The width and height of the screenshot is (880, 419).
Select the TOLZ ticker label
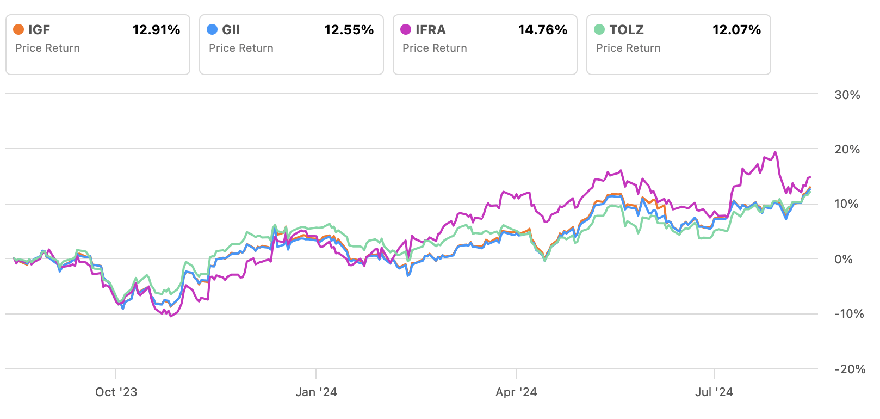627,30
